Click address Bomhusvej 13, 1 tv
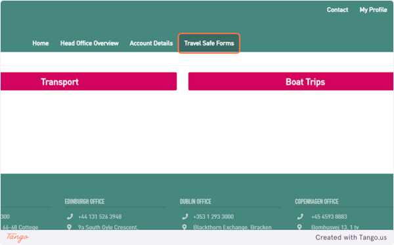 point(335,227)
